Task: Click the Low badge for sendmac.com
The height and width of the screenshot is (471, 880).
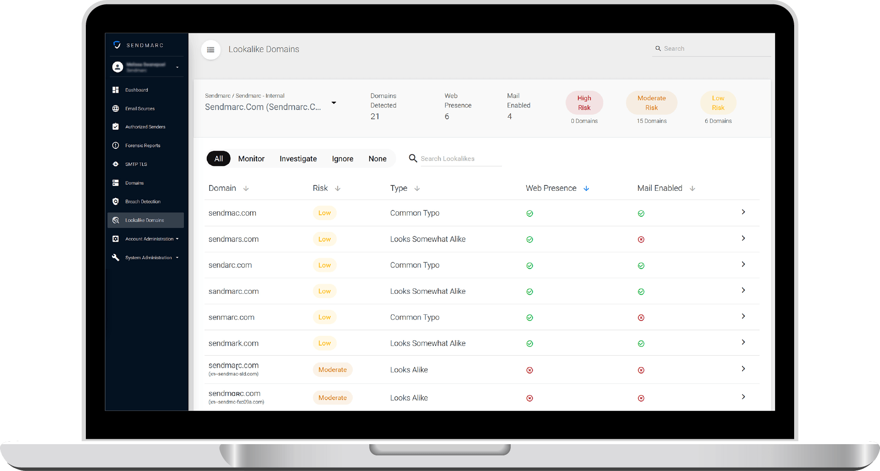Action: [324, 213]
